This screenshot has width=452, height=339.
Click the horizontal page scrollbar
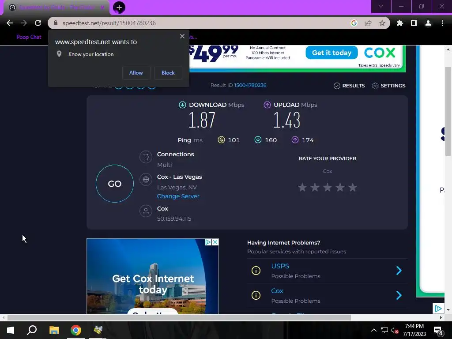click(x=179, y=318)
